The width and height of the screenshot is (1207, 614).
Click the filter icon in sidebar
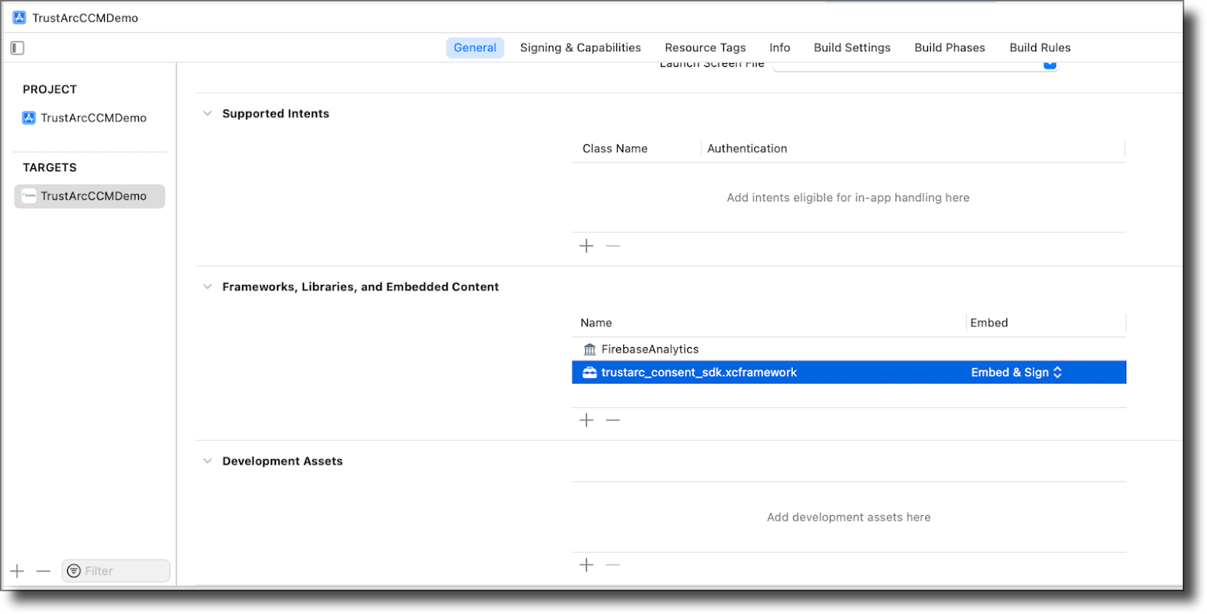pyautogui.click(x=74, y=571)
